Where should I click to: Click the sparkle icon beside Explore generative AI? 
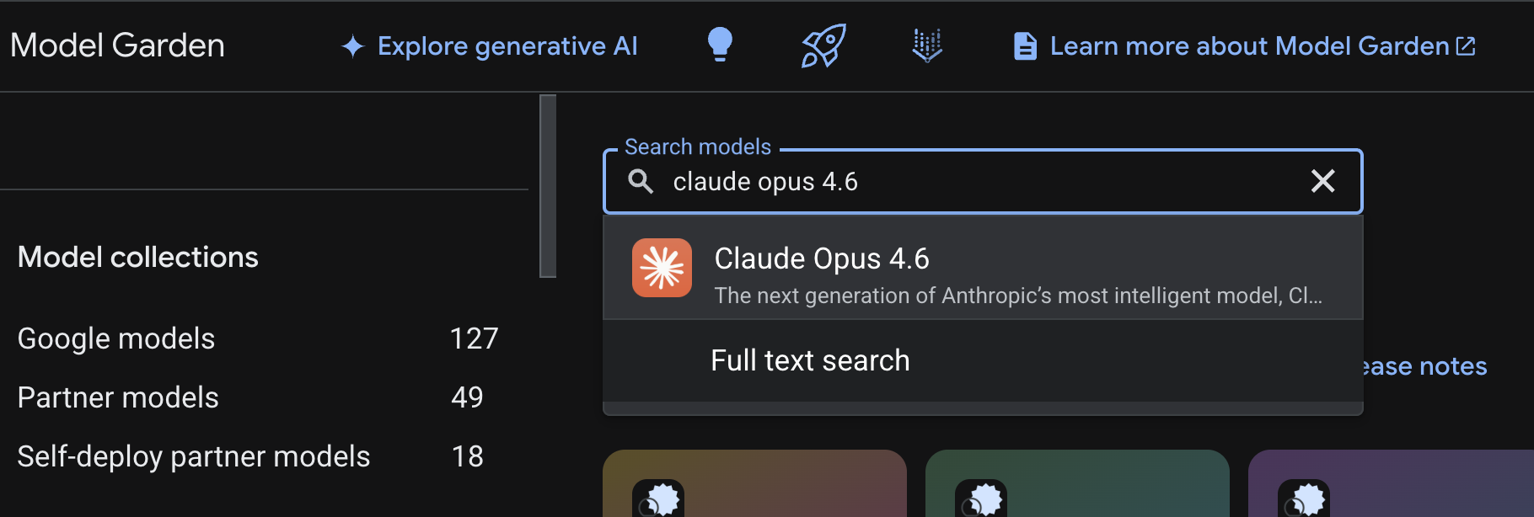pyautogui.click(x=353, y=46)
